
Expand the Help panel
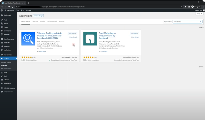(199, 14)
